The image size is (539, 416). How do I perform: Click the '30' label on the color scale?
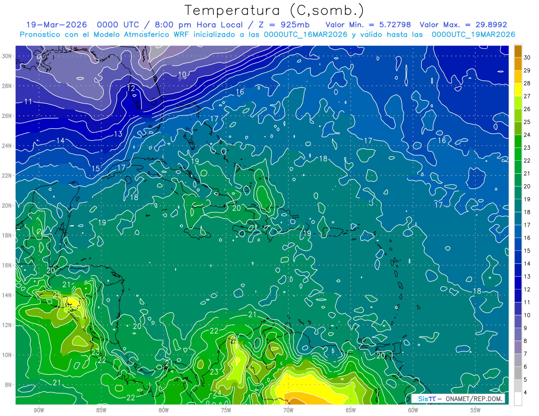527,57
